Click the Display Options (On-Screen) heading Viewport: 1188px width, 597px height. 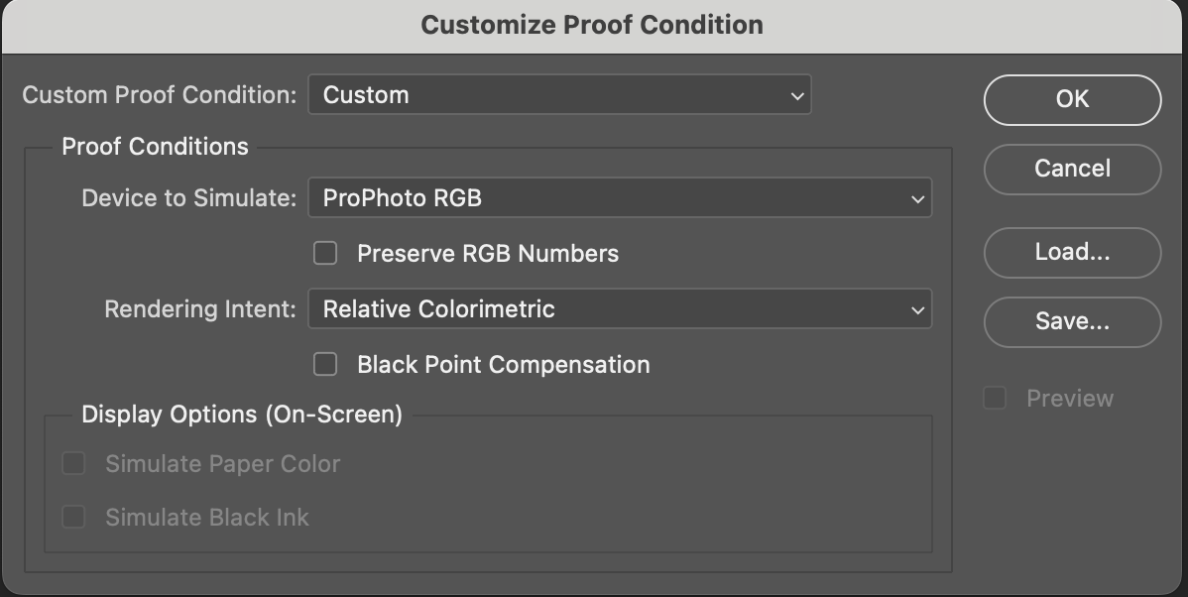point(242,415)
